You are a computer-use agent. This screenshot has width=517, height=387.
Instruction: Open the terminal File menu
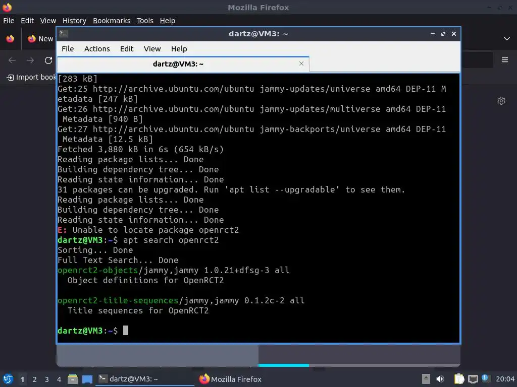coord(68,49)
